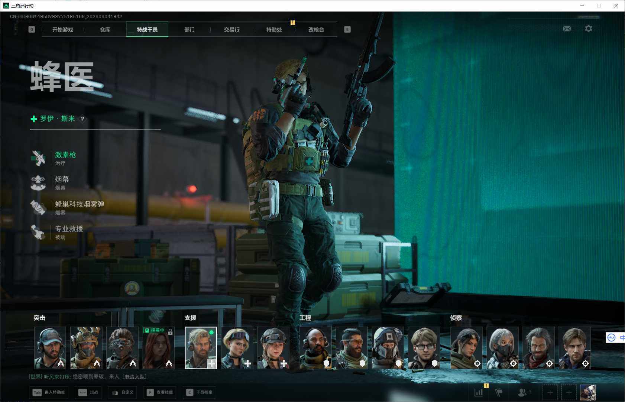Click the question mark beside 罗伊·斯米
Image resolution: width=625 pixels, height=402 pixels.
(x=82, y=119)
